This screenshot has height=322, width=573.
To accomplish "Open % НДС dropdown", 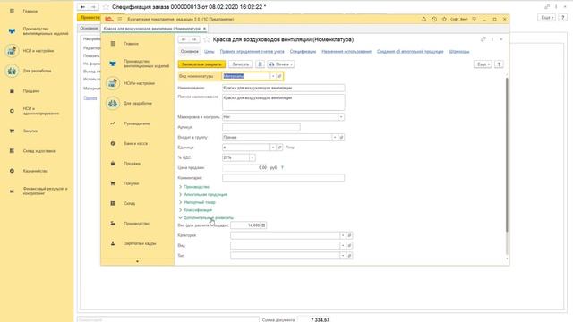I will point(252,157).
